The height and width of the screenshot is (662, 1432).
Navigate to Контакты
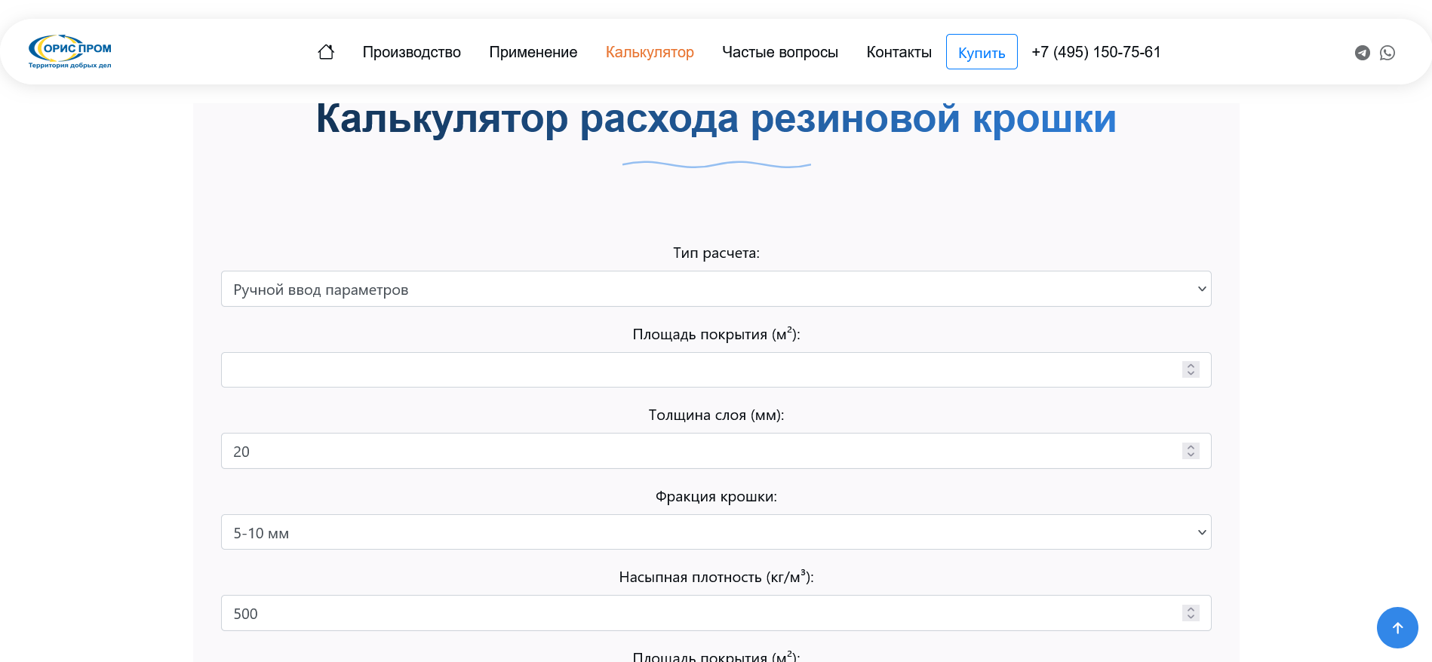point(899,52)
